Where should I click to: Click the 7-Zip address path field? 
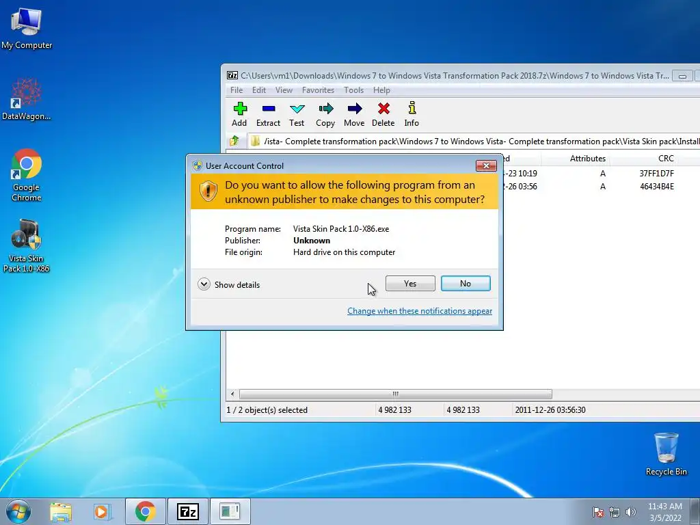pyautogui.click(x=474, y=142)
